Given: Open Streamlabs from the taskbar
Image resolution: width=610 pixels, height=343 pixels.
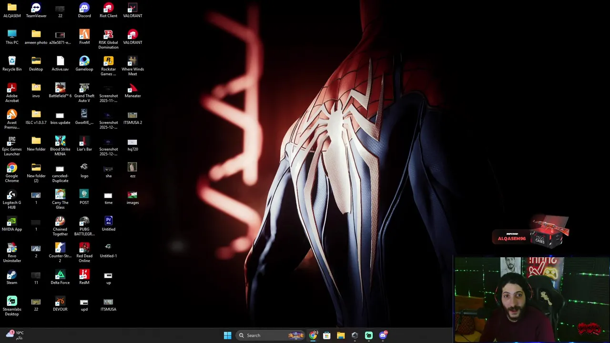Looking at the screenshot, I should 369,335.
